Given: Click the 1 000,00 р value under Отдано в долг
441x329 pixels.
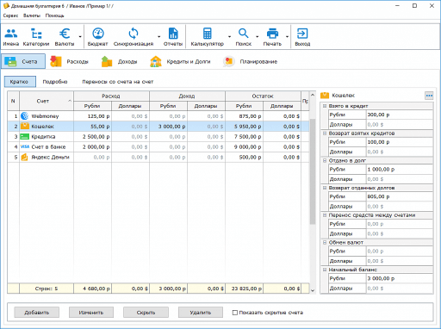Looking at the screenshot, I should tap(381, 169).
